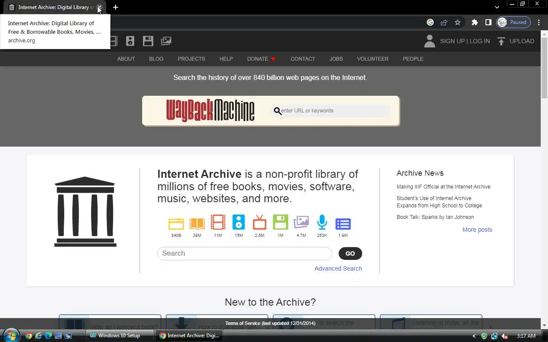Screen dimensions: 548x342
Task: Click the More posts link
Action: pos(477,230)
